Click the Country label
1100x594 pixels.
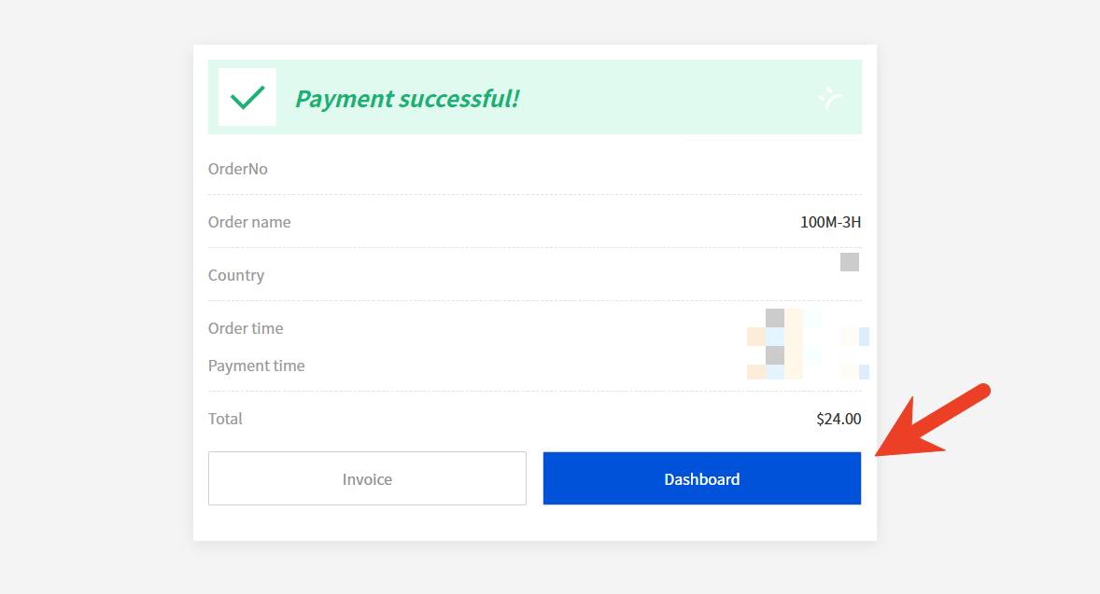236,275
